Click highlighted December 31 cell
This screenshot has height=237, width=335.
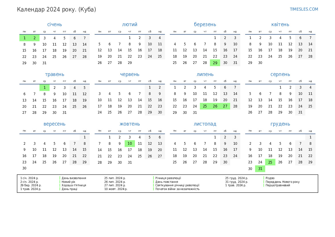(x=260, y=169)
